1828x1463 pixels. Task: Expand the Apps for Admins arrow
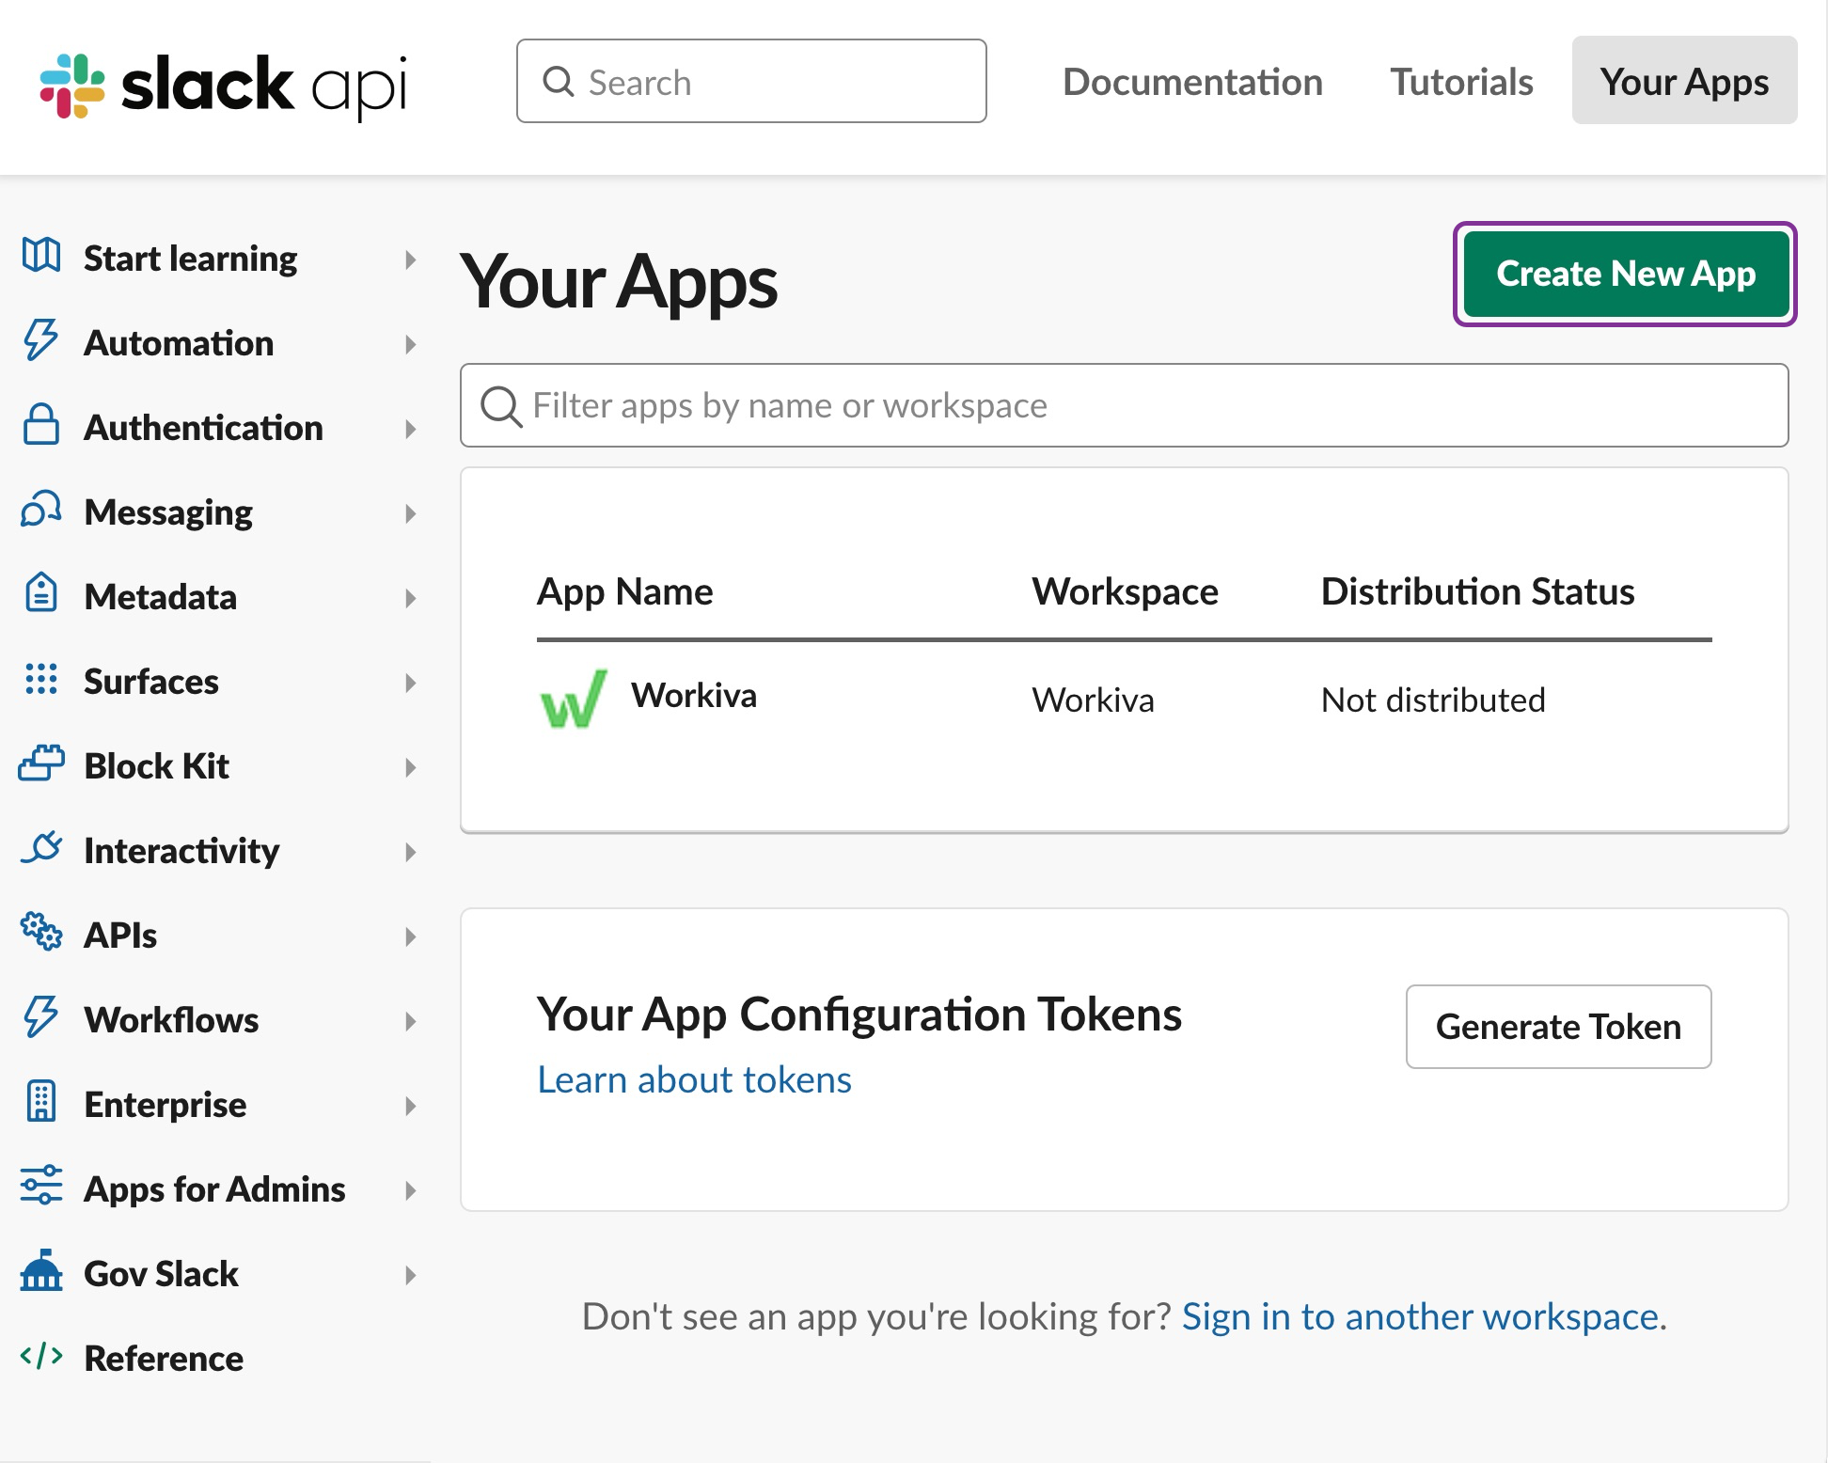coord(410,1190)
